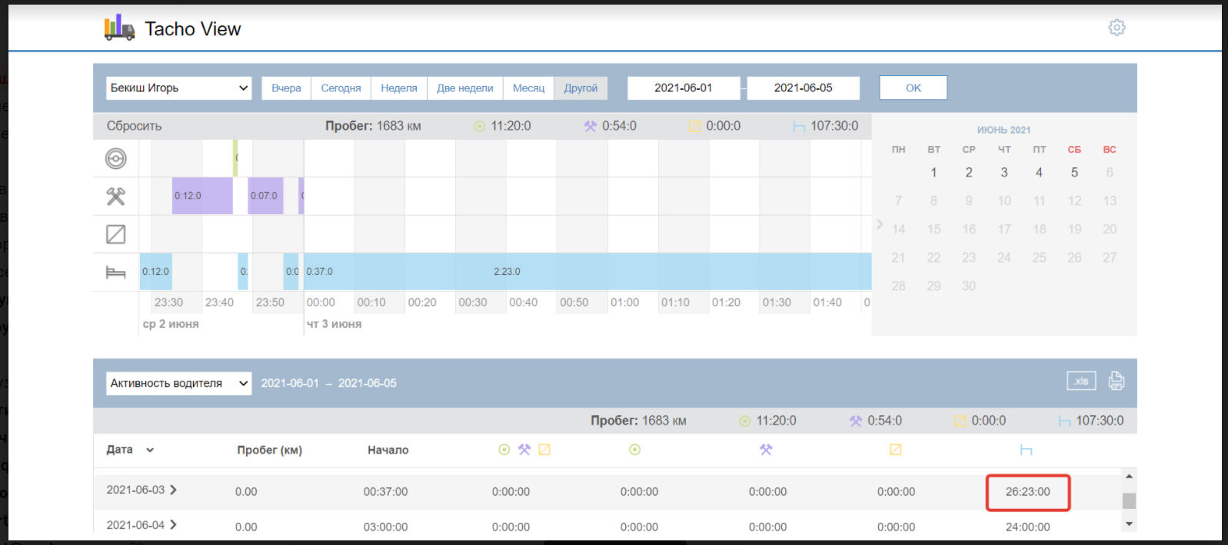Image resolution: width=1228 pixels, height=545 pixels.
Task: Click the work hammers icon in timeline
Action: click(115, 197)
